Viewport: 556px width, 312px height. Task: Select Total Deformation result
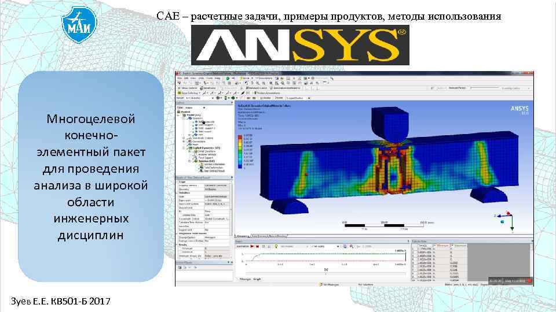(x=212, y=168)
